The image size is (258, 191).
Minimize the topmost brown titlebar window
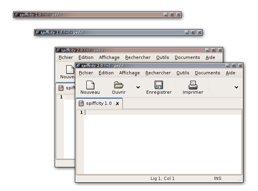166,15
